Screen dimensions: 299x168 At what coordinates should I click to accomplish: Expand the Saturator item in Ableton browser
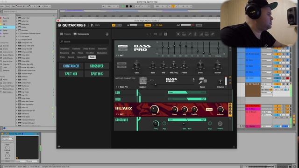pos(17,24)
